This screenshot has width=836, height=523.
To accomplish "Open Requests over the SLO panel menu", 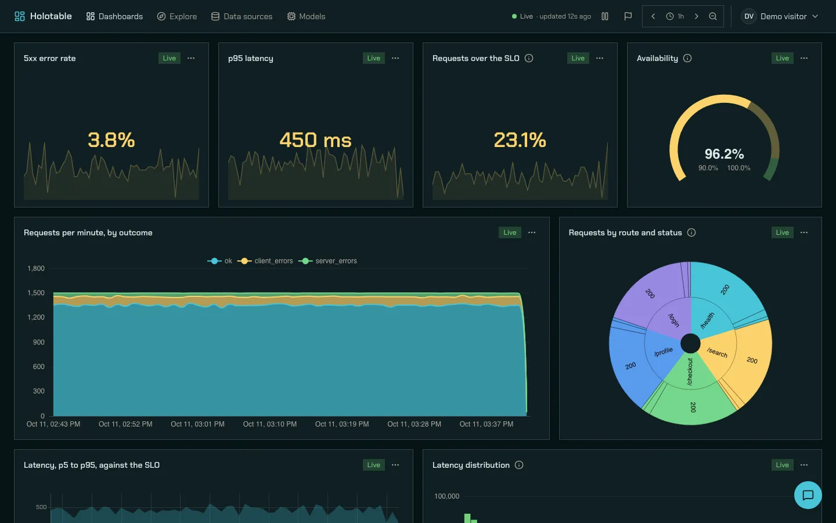I will click(x=600, y=58).
